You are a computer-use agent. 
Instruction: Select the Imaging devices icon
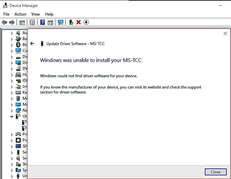[18, 87]
